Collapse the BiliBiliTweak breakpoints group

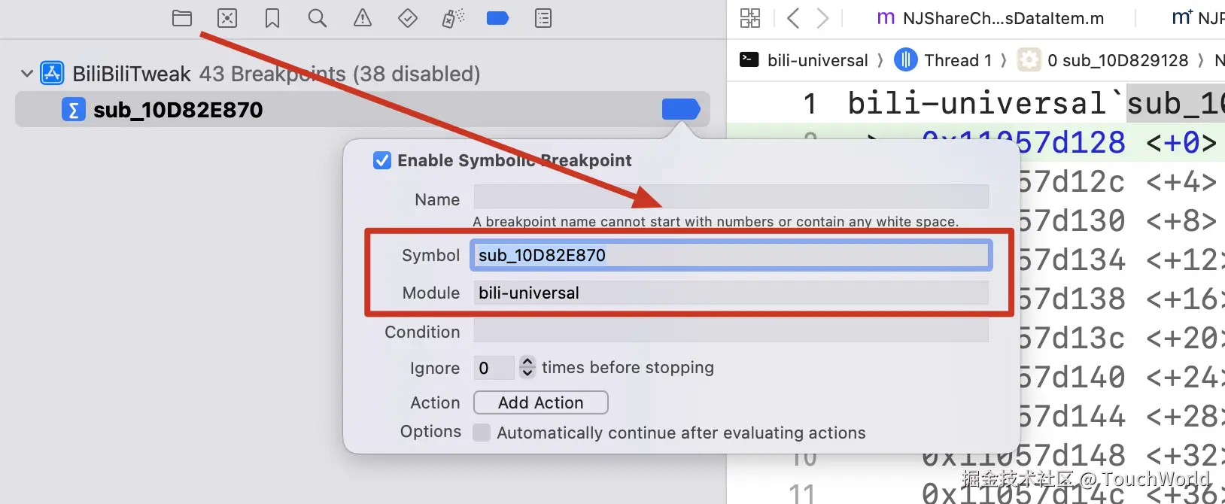click(27, 74)
